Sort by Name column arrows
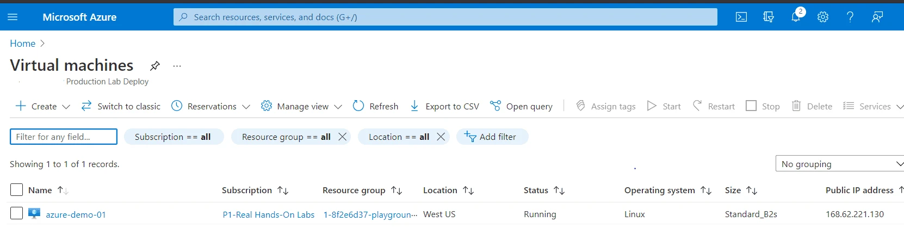904x240 pixels. pos(63,190)
